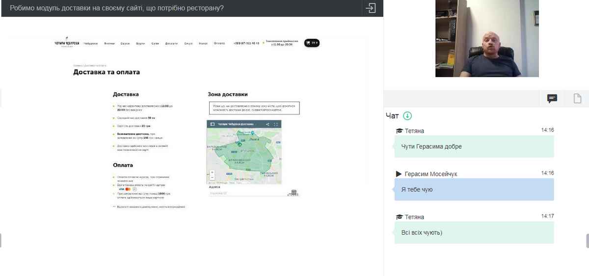Open the map legend panel icon
Viewport: 589px width, 276px height.
click(213, 125)
